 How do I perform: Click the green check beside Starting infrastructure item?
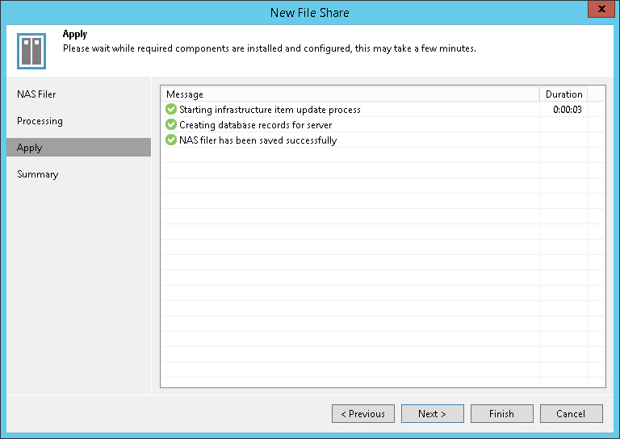170,110
